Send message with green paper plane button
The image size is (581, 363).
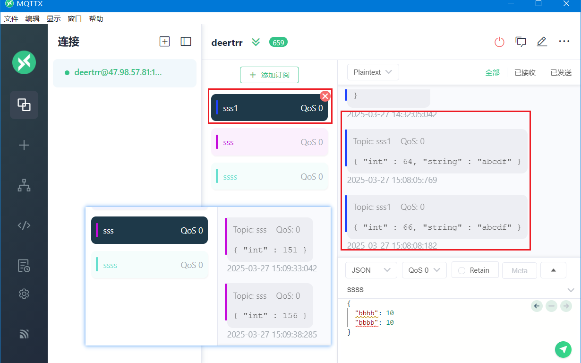pyautogui.click(x=563, y=349)
